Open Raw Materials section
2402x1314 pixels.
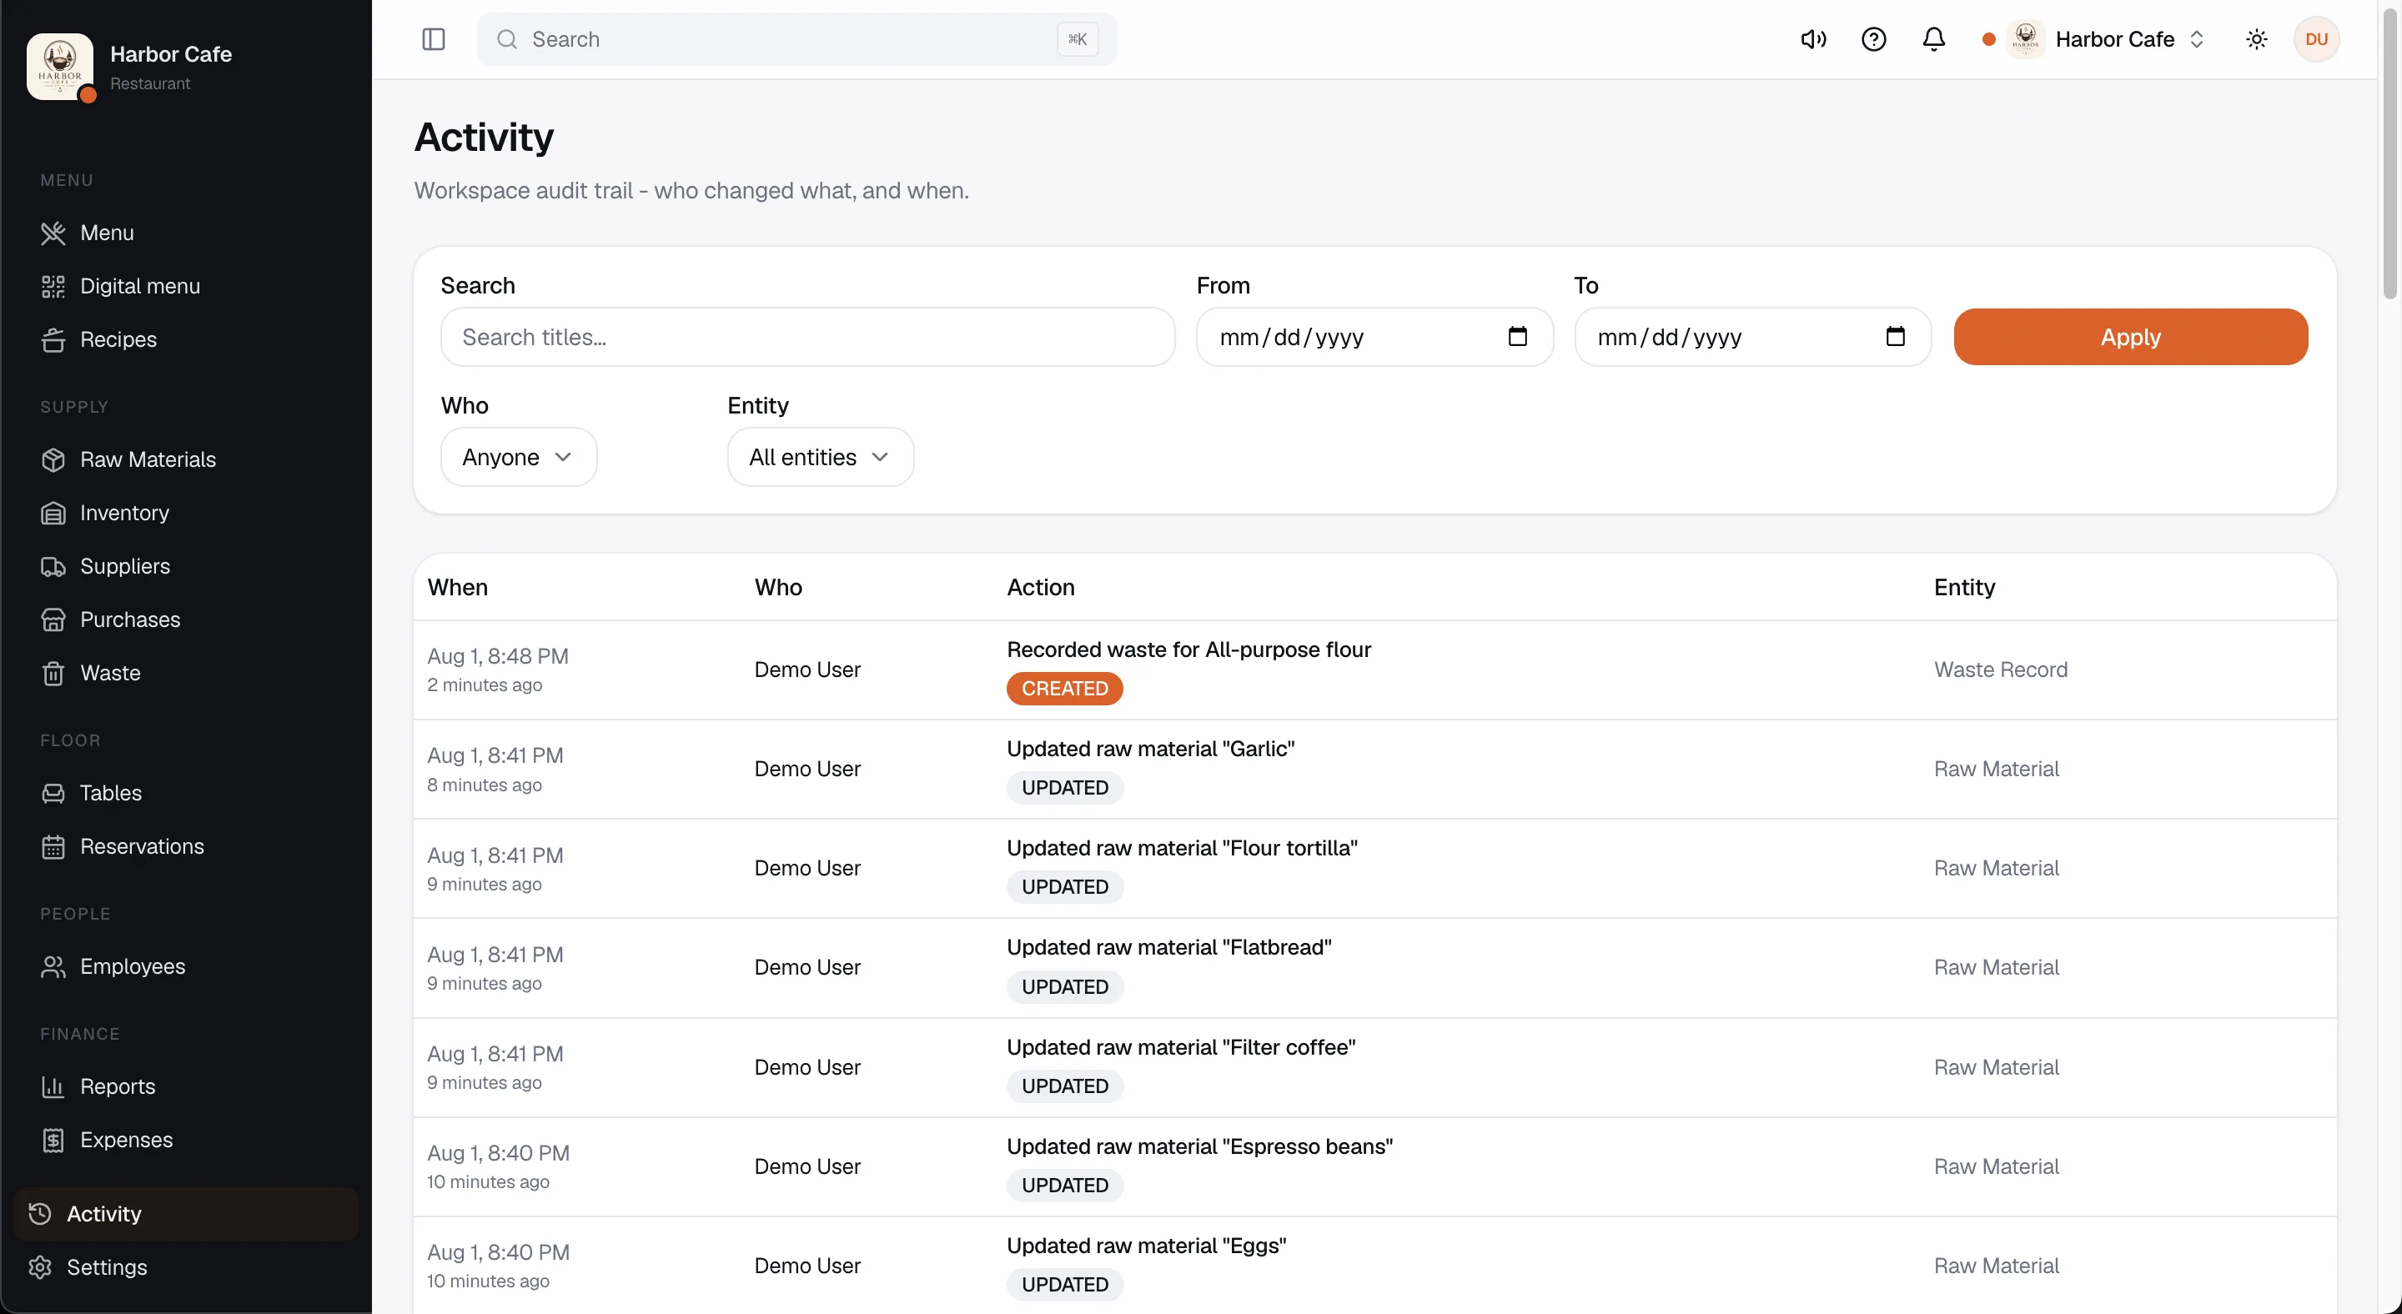pos(187,459)
